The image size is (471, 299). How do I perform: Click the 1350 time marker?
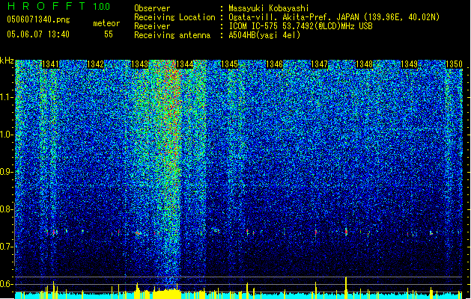click(x=454, y=64)
